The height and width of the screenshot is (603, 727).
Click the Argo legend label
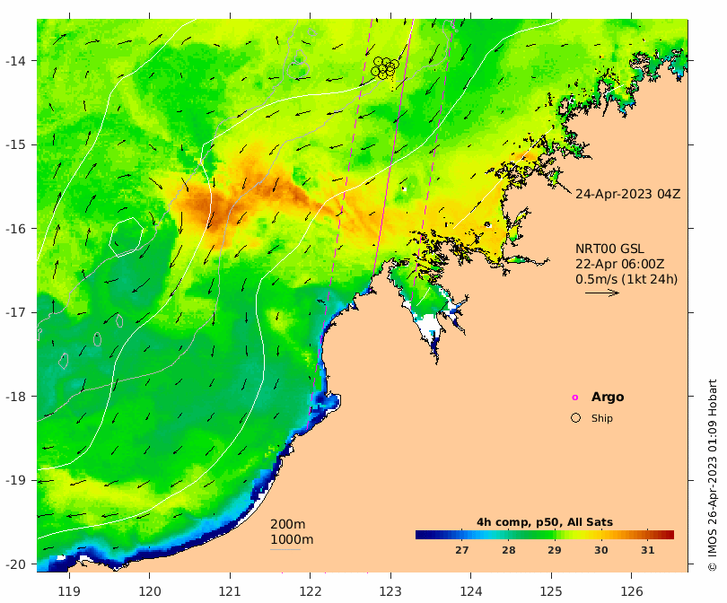click(x=608, y=398)
